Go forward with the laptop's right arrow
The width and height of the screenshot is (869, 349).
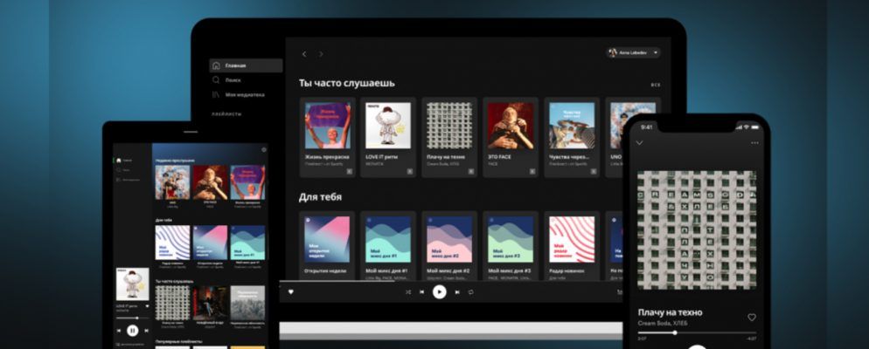321,54
